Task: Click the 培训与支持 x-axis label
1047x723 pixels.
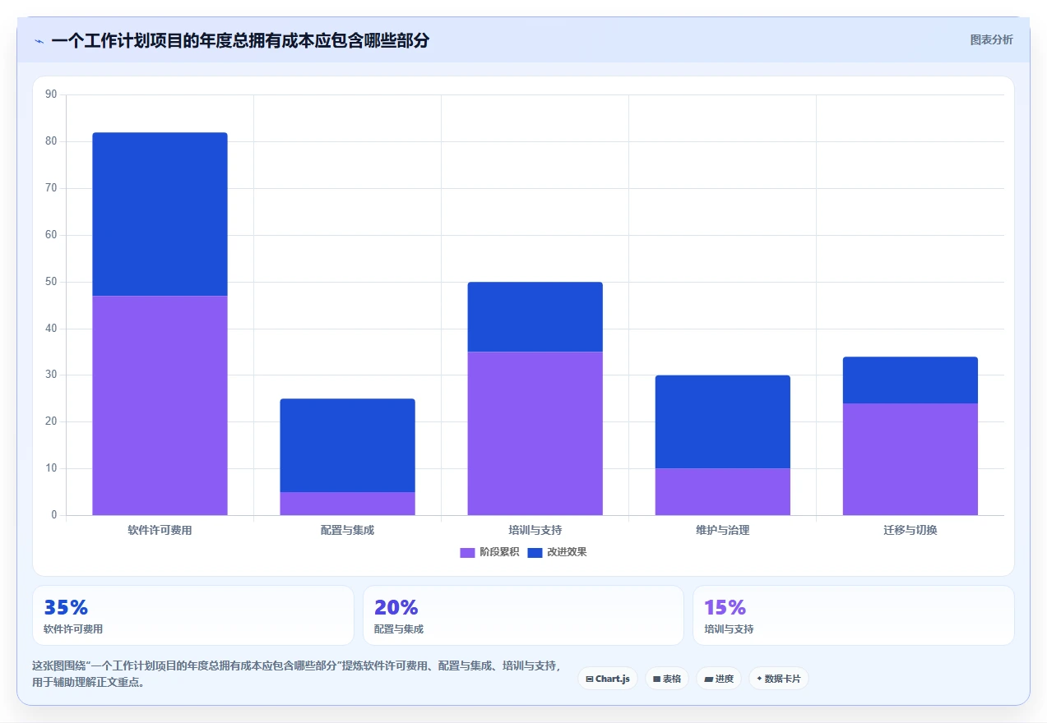Action: (535, 530)
